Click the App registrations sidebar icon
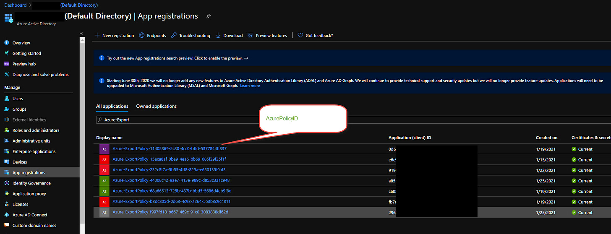This screenshot has height=234, width=611. pos(7,172)
